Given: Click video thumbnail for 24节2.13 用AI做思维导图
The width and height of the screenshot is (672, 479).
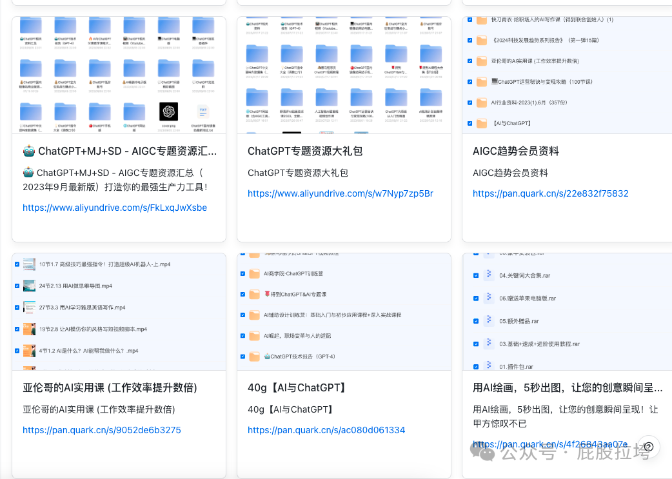Looking at the screenshot, I should coord(29,286).
